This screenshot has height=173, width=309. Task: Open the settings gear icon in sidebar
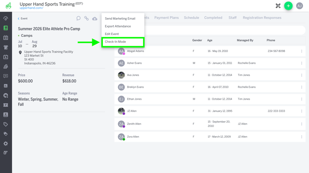click(6, 143)
